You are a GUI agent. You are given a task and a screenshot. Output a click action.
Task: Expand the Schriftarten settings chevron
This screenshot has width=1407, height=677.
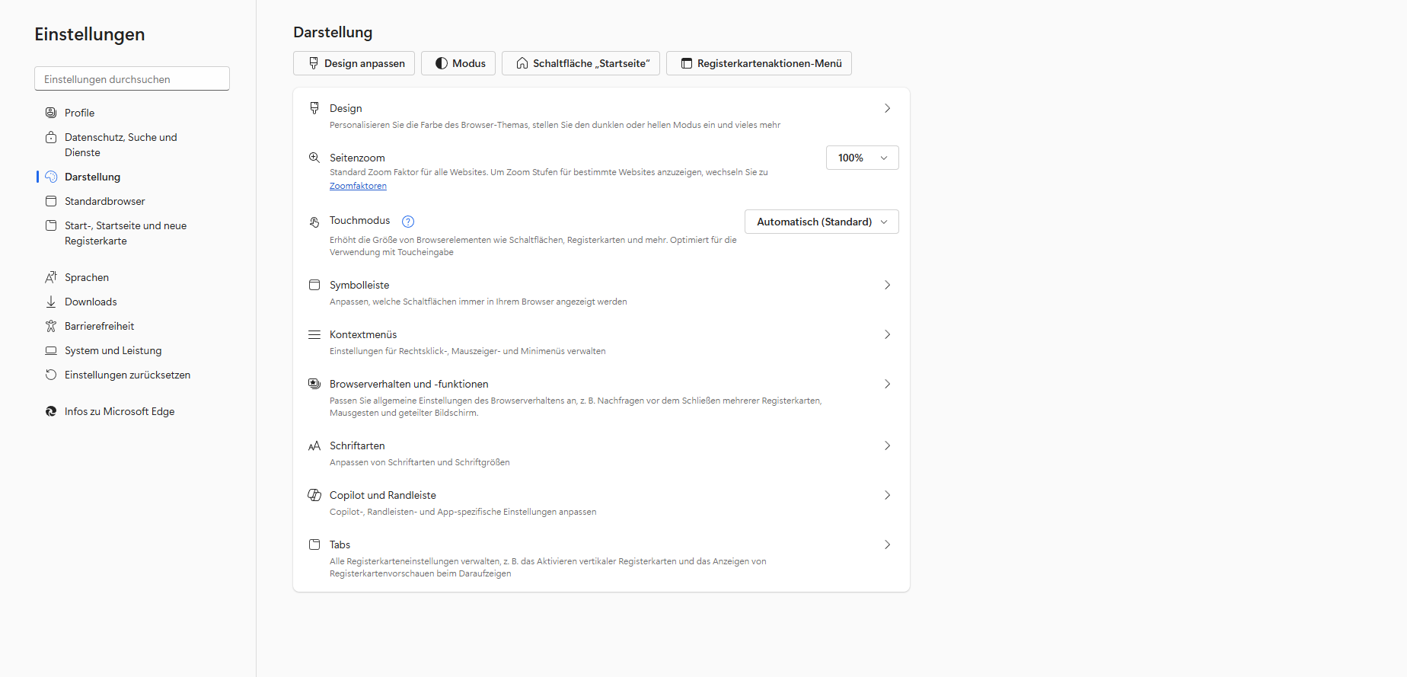coord(887,445)
